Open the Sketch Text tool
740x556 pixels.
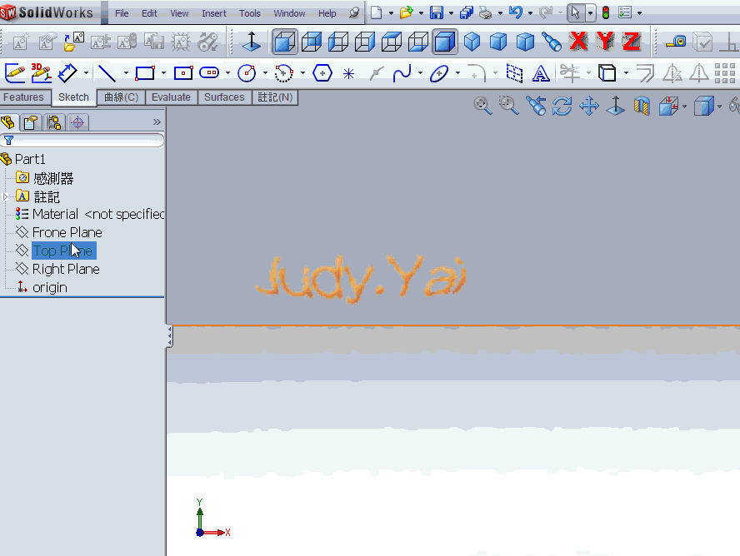tap(540, 73)
